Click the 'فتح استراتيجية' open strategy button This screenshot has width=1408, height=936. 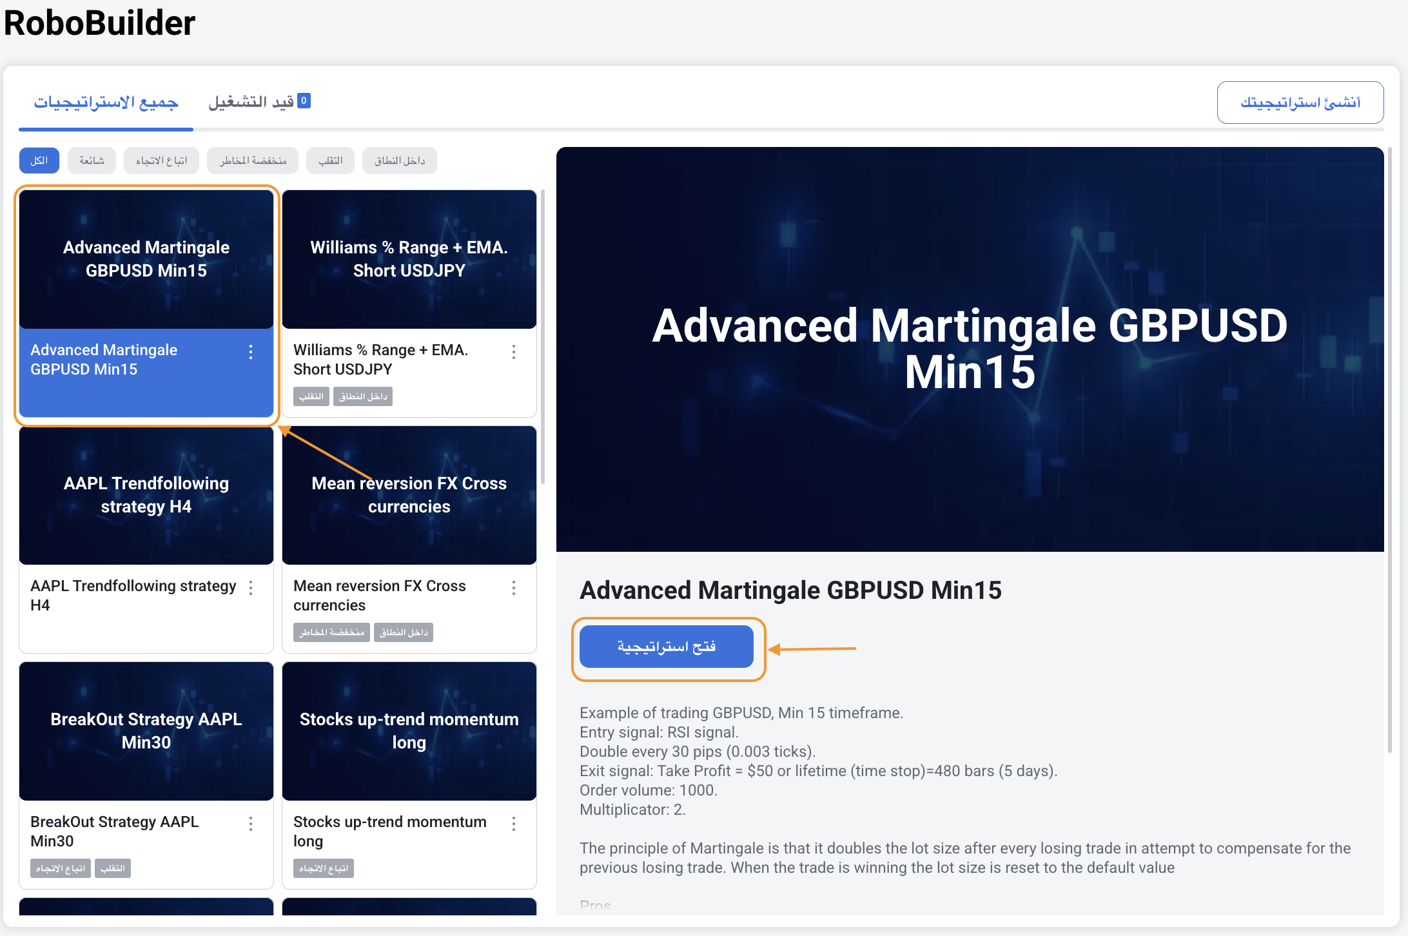(666, 647)
